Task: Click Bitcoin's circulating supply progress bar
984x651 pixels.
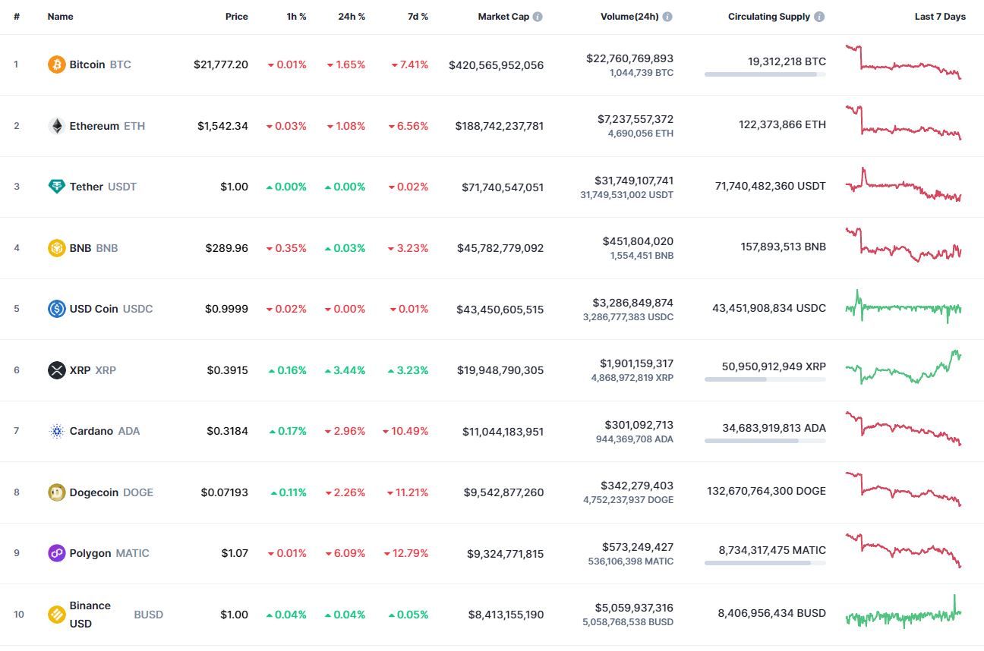Action: [x=765, y=74]
